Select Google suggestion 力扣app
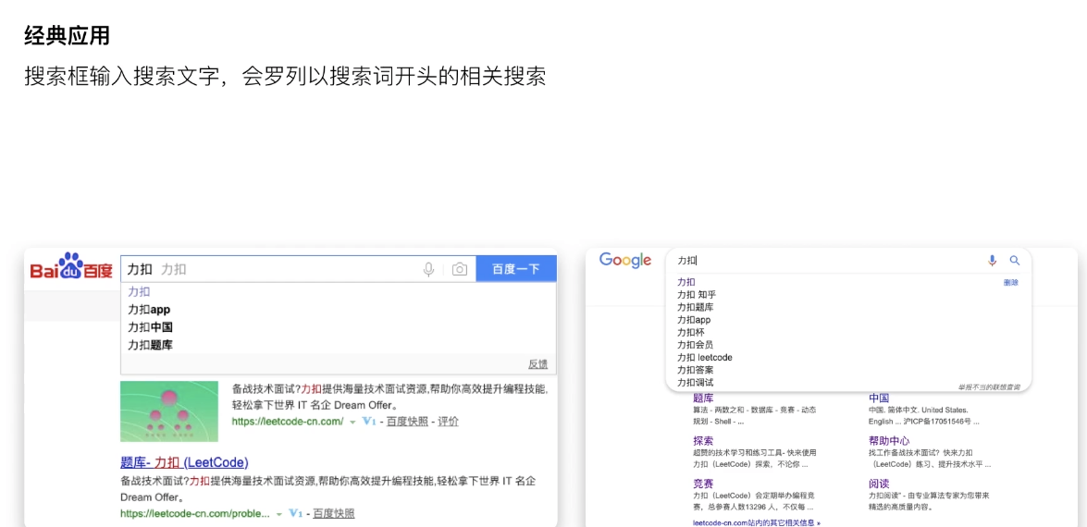This screenshot has height=527, width=1087. coord(694,320)
